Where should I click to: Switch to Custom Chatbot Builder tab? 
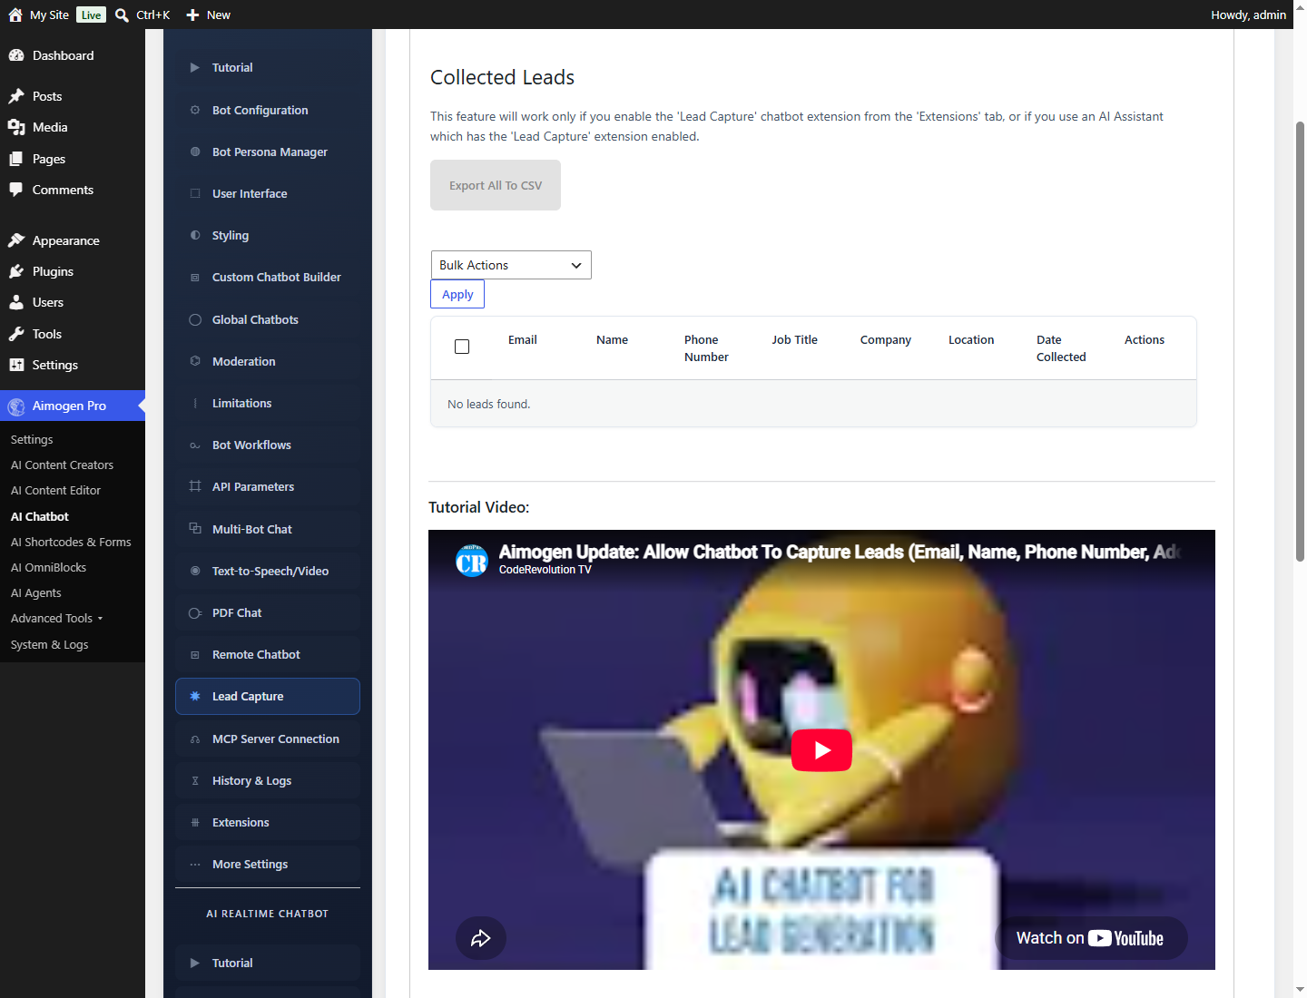pyautogui.click(x=268, y=278)
